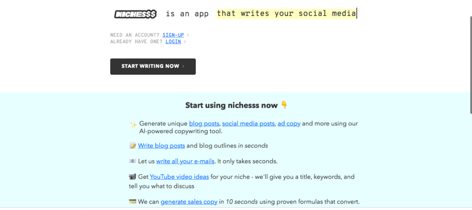Open the SIGN-UP link
This screenshot has width=472, height=210.
coord(173,35)
